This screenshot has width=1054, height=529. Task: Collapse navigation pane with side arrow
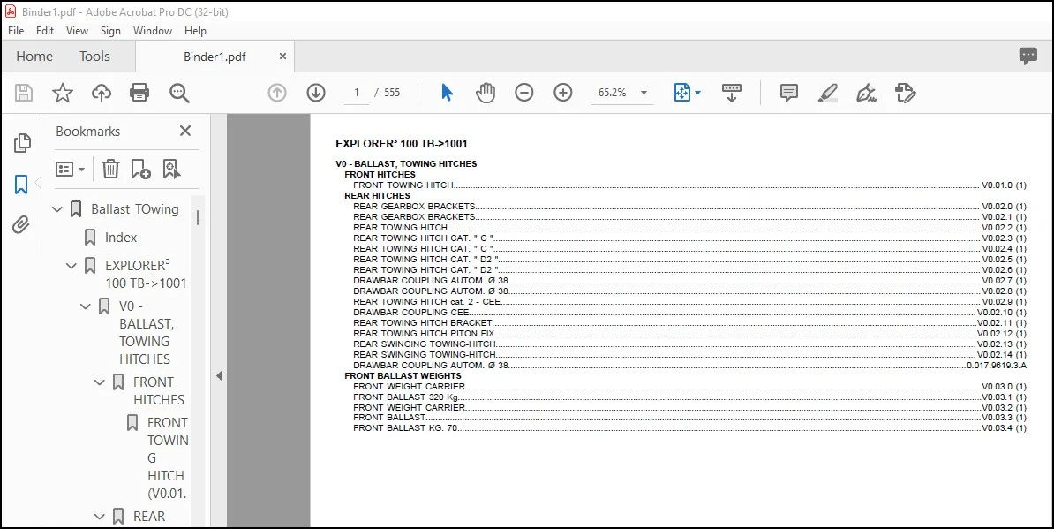click(x=218, y=376)
